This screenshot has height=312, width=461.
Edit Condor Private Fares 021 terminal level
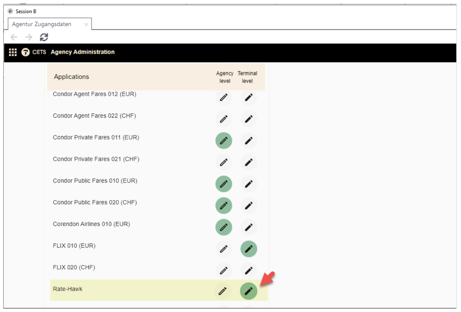pos(249,162)
